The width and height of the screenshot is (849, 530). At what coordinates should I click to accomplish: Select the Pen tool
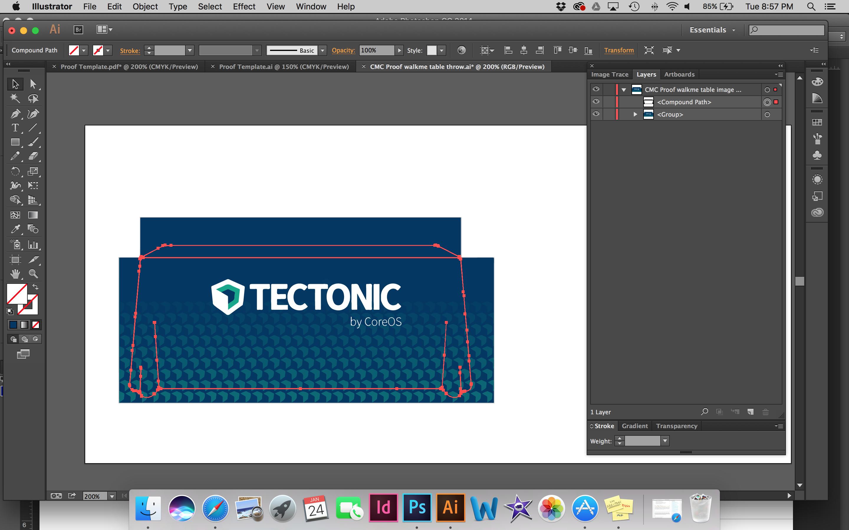pos(15,114)
